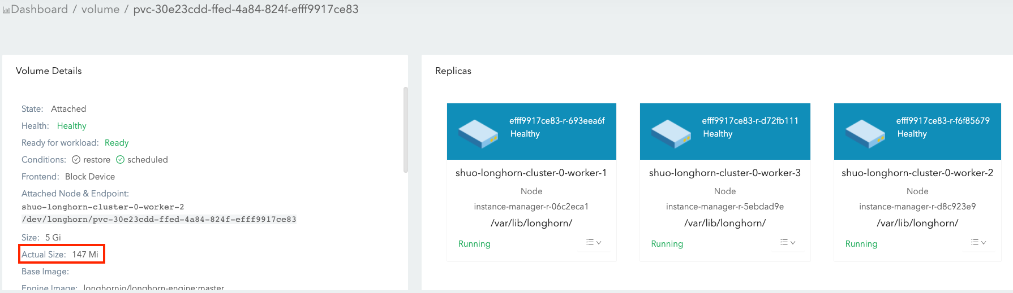This screenshot has height=293, width=1013.
Task: Click the disk icon of replica r-693eea6f
Action: tap(478, 133)
